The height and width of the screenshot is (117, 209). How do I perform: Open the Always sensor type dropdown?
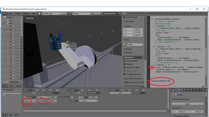coord(32,97)
